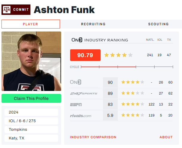Open the About link
Viewport: 182px width, 148px height.
pos(166,137)
